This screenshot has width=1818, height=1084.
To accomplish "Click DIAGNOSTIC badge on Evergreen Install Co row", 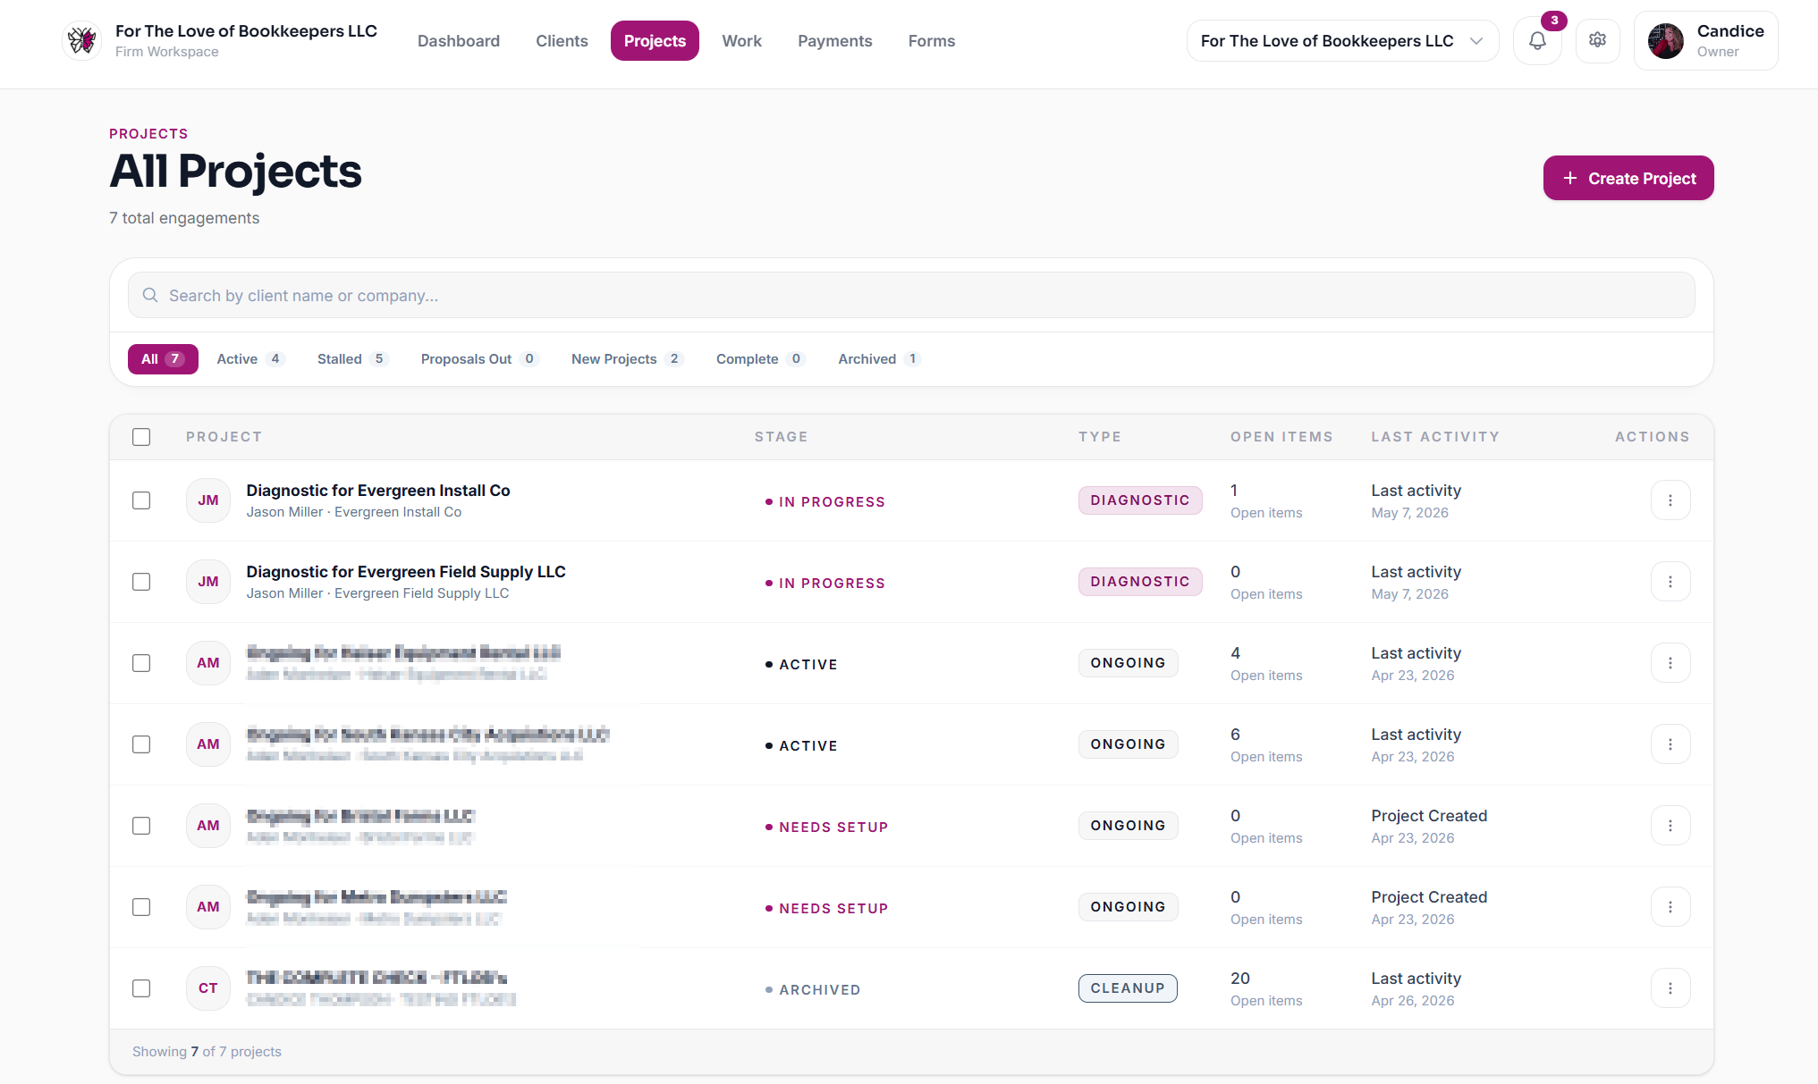I will pos(1140,500).
